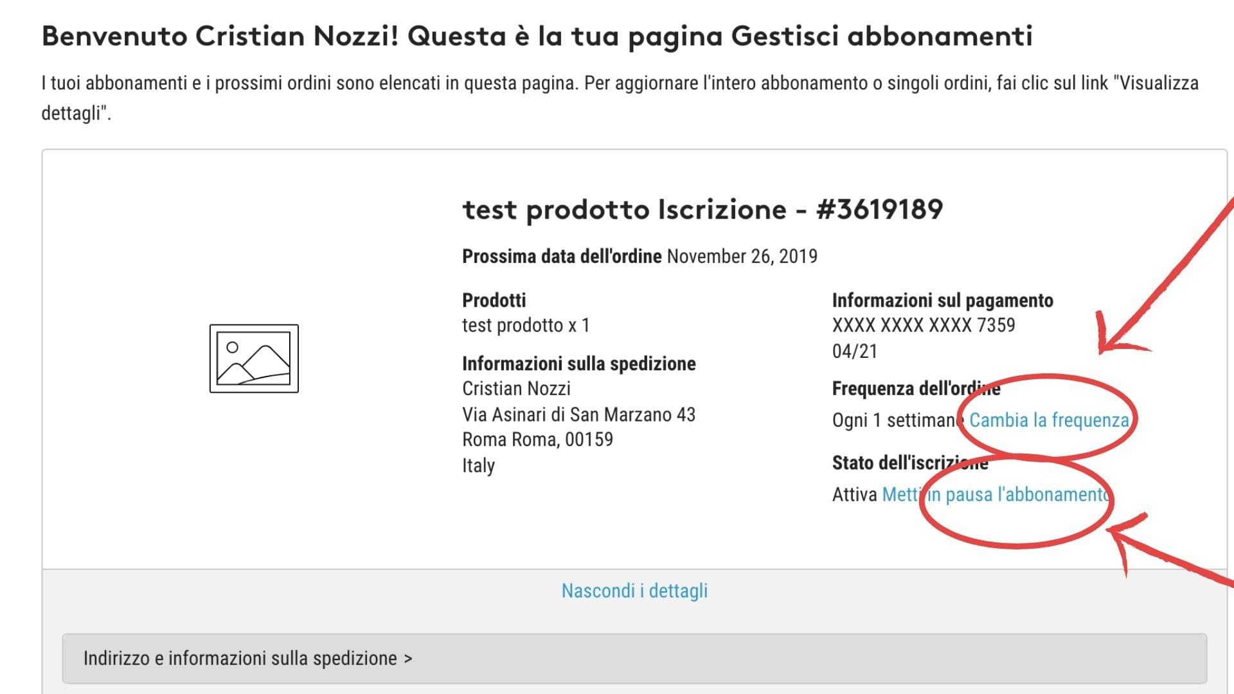Pause subscription via "Metti in pausa l'abbonamento"
The width and height of the screenshot is (1234, 694).
[x=995, y=495]
